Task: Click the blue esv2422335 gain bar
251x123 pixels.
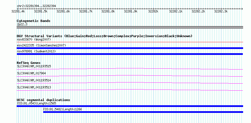Action: point(130,48)
